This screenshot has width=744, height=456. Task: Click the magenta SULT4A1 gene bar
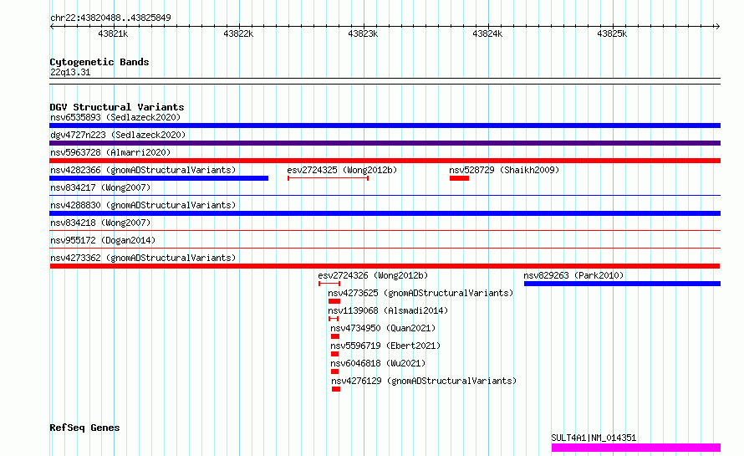[x=636, y=448]
